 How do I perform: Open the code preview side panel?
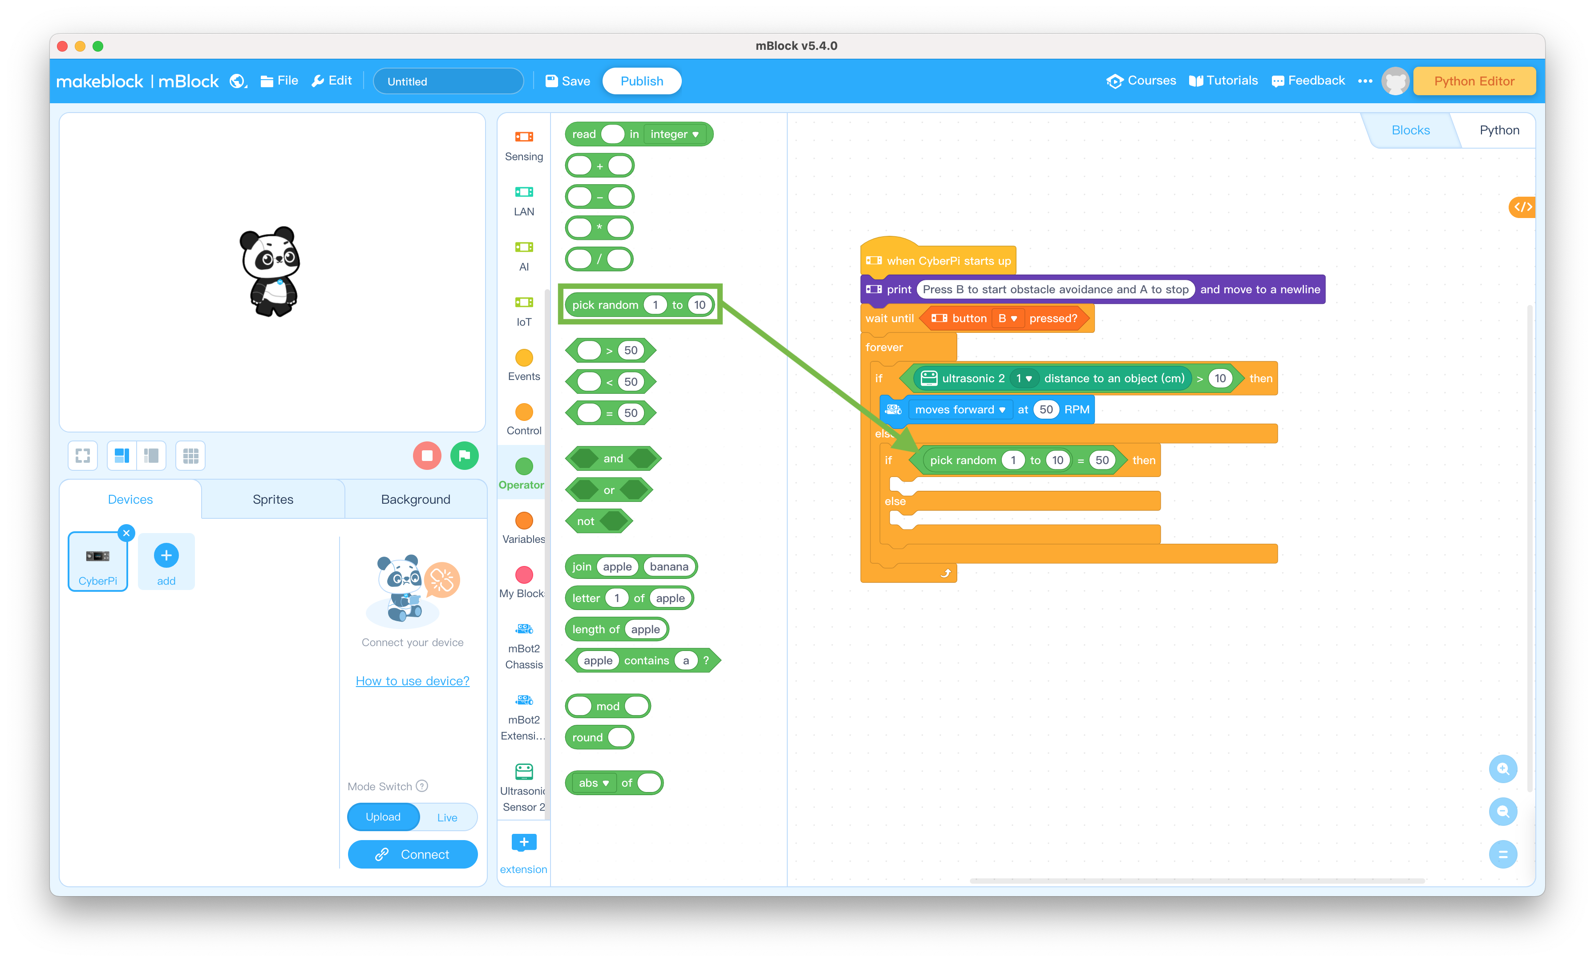point(1522,207)
